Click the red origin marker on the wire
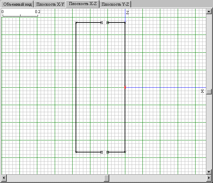 coord(125,87)
